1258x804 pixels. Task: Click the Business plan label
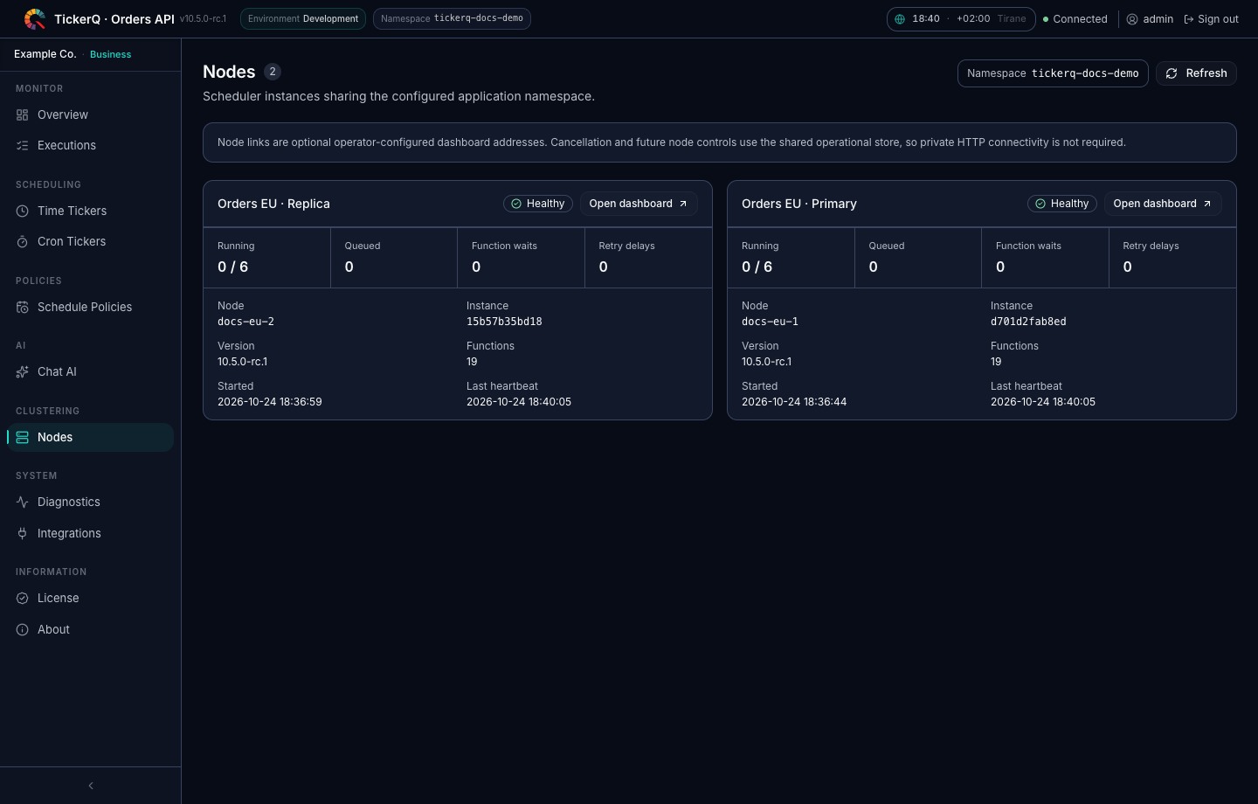pos(110,54)
